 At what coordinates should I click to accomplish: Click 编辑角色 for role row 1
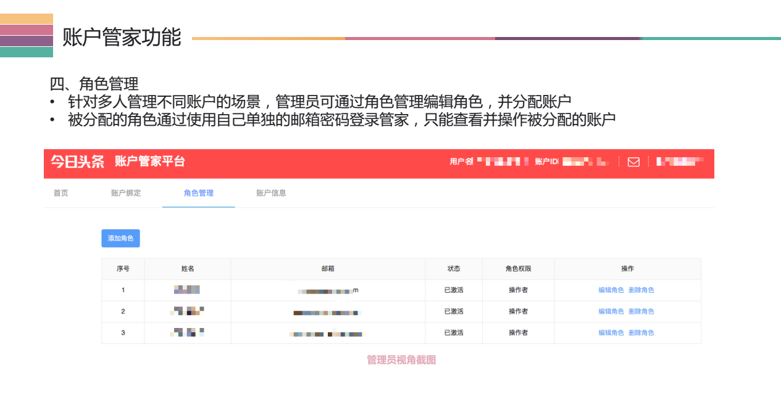point(610,290)
